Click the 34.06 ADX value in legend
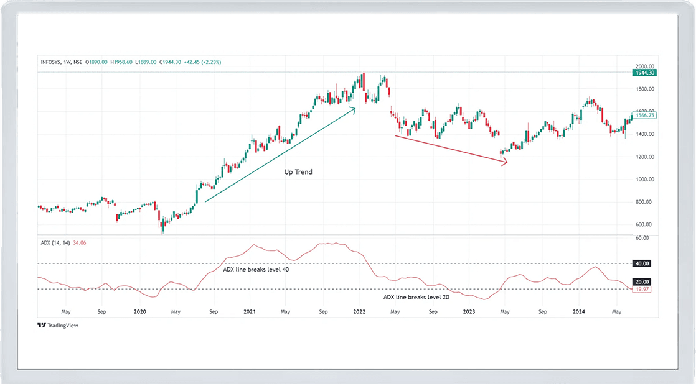Image resolution: width=696 pixels, height=384 pixels. (x=79, y=243)
